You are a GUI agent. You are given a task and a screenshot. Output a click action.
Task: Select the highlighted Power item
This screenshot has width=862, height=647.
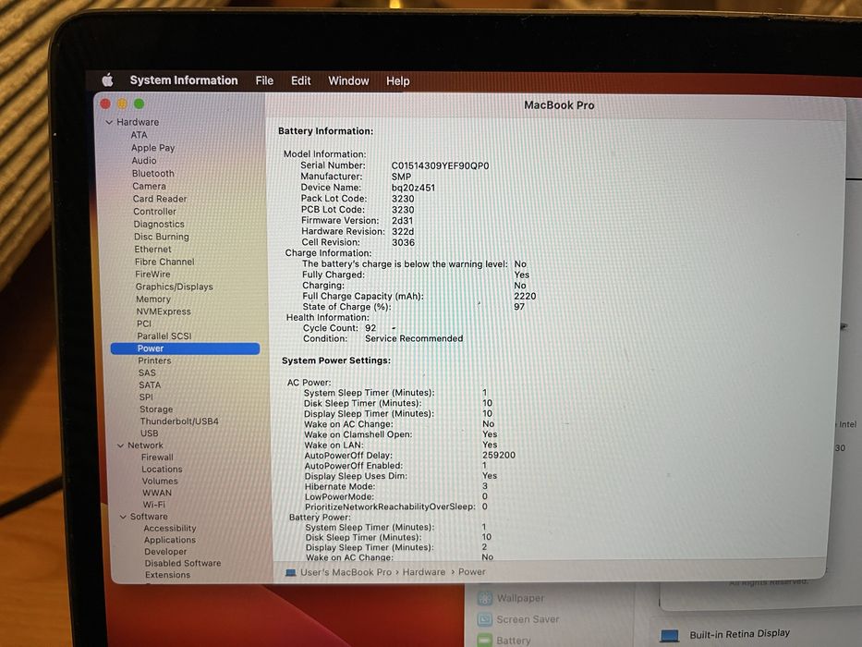(x=186, y=348)
